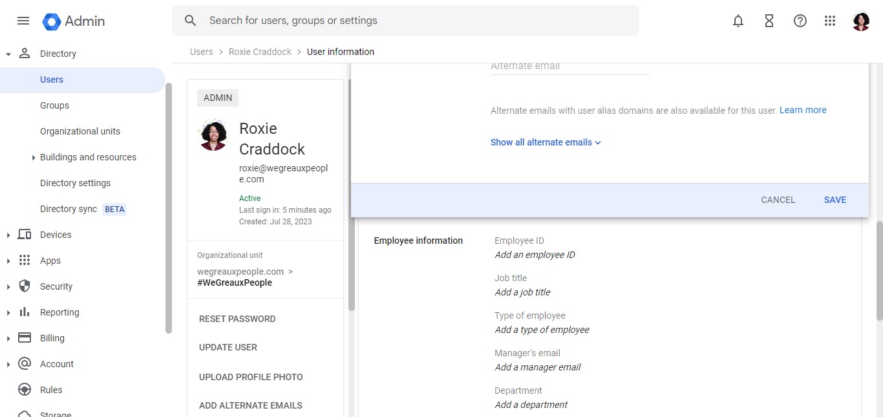Click Roxie Craddock's profile photo

(x=213, y=135)
